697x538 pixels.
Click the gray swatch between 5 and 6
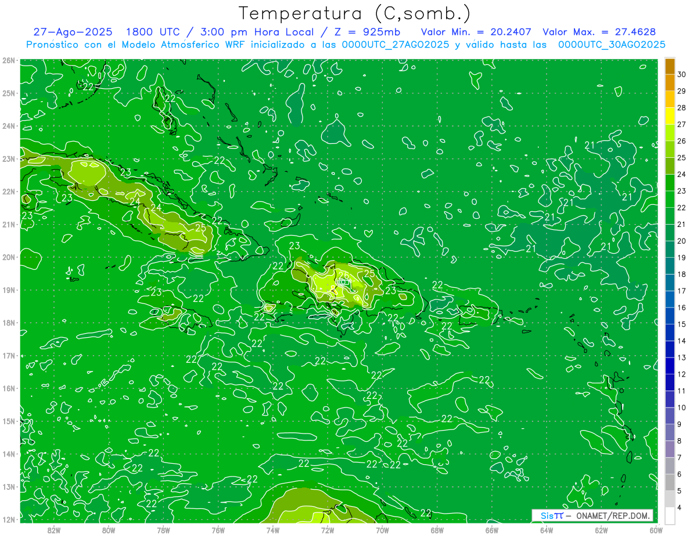pyautogui.click(x=670, y=482)
